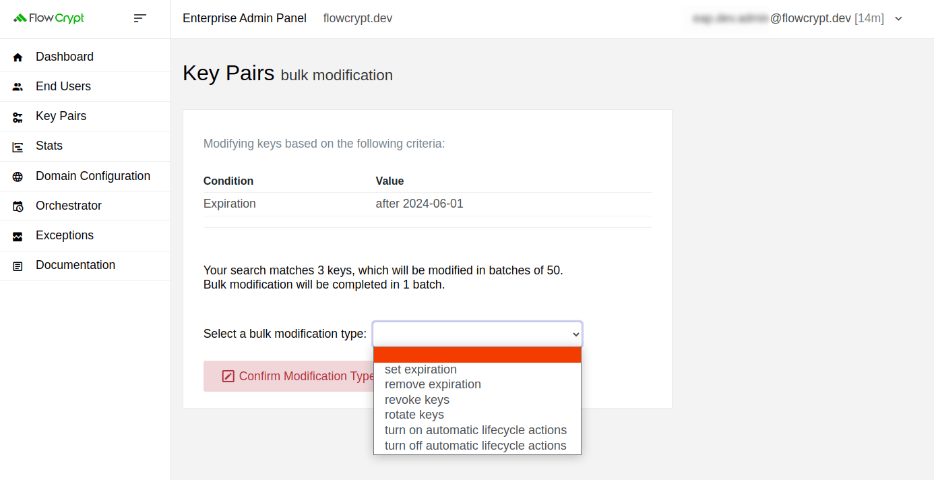Screen dimensions: 934x480
Task: Open Documentation from the sidebar
Action: (85, 265)
